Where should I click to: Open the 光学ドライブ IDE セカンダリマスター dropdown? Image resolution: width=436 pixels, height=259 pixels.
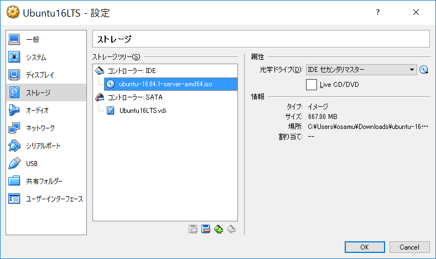(x=361, y=70)
